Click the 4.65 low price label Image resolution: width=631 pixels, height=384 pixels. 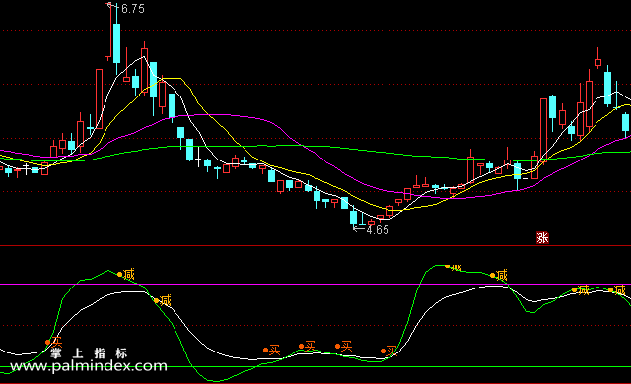[377, 230]
